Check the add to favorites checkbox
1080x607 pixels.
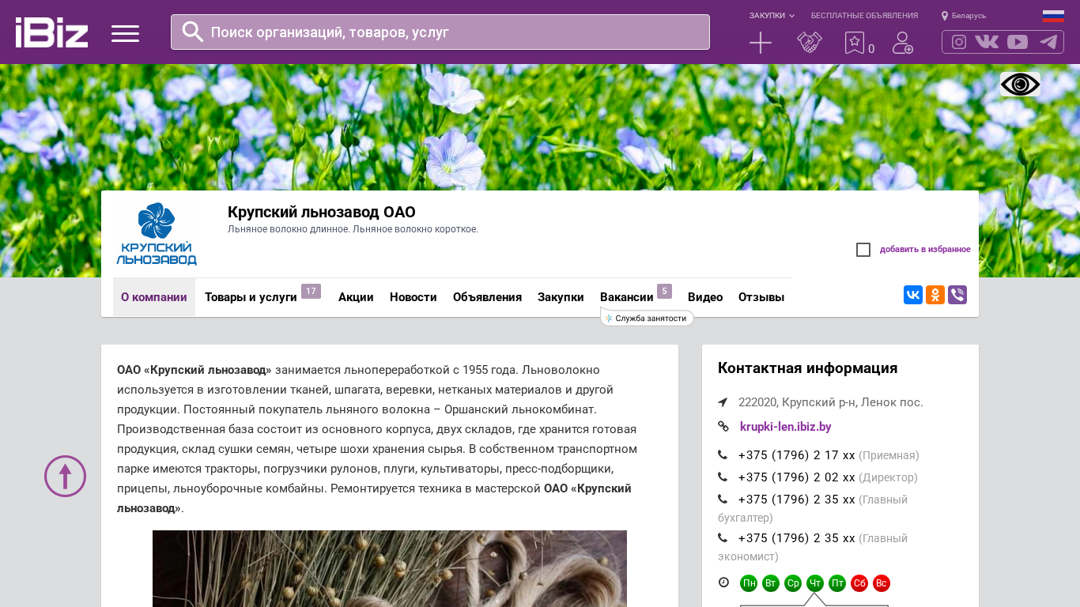[863, 250]
